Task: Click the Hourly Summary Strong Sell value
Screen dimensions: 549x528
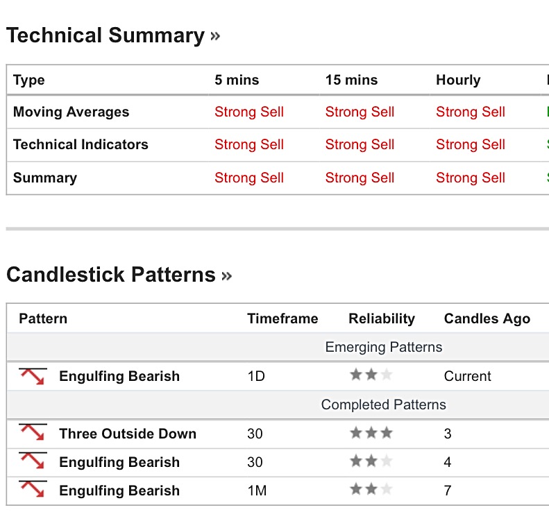Action: pos(471,178)
